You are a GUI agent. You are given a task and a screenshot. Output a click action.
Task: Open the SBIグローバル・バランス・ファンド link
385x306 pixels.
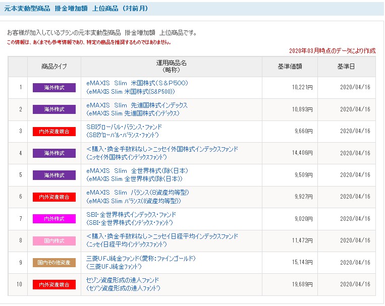124,131
